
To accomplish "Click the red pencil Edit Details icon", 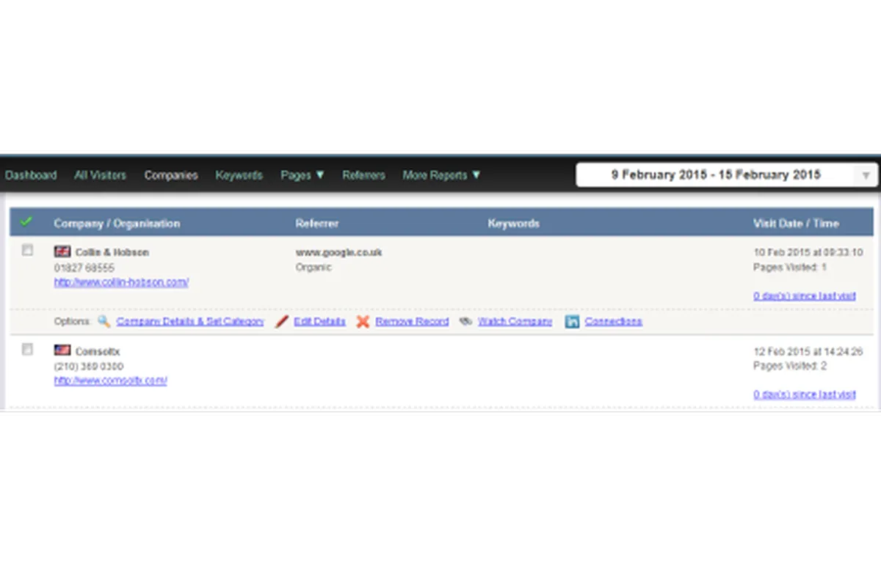I will (x=281, y=321).
